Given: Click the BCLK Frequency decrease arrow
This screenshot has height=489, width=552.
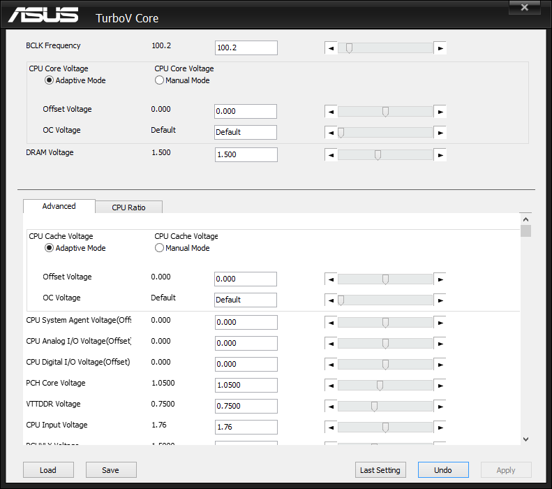Looking at the screenshot, I should tap(331, 48).
